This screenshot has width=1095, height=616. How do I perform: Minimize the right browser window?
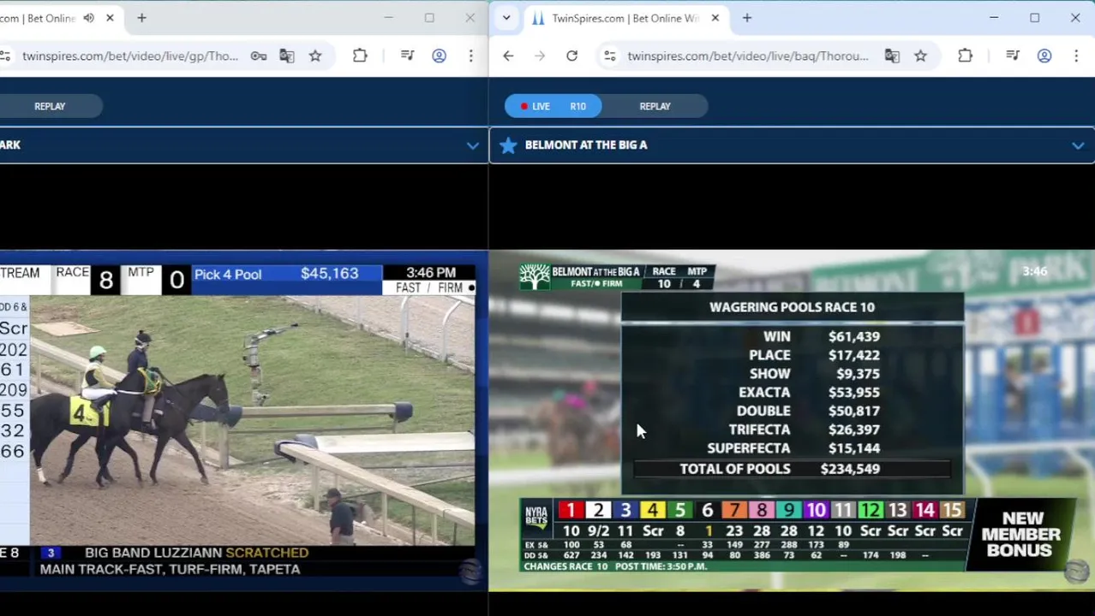993,18
